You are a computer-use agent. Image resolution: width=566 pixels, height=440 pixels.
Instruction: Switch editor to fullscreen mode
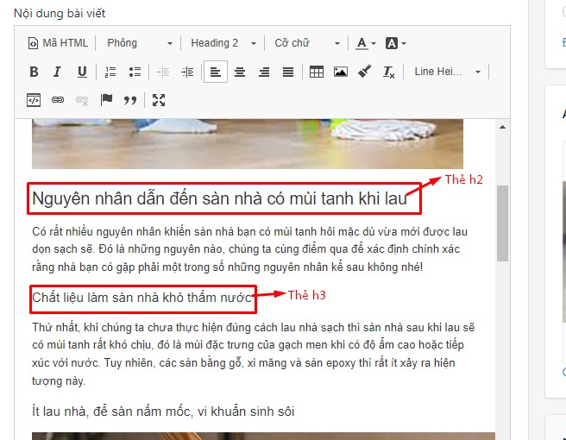tap(159, 99)
